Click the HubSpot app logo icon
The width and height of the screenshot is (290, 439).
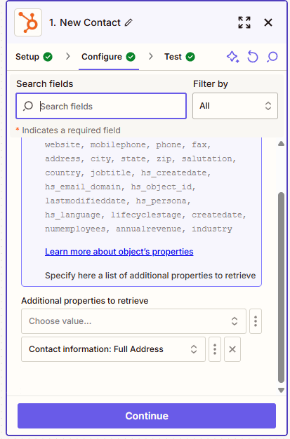click(28, 22)
